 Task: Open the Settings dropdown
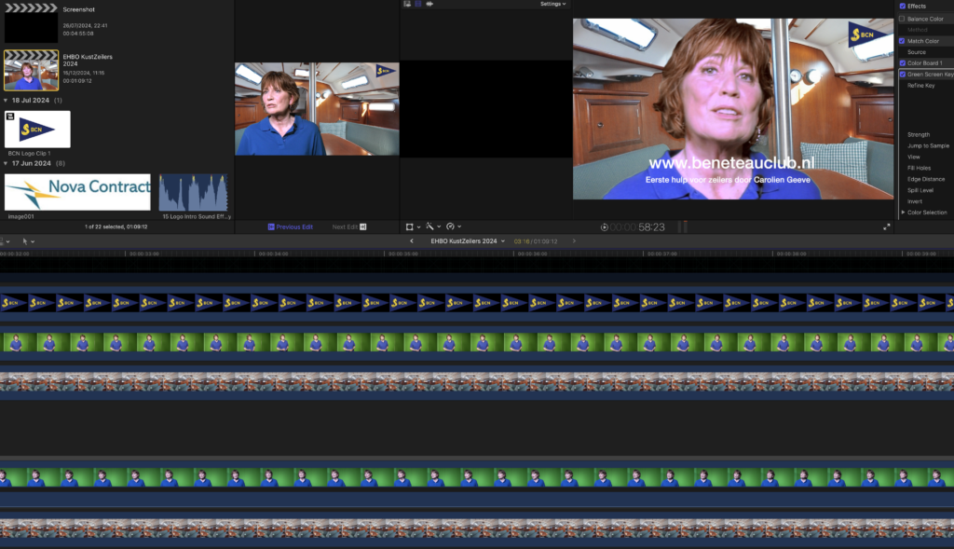click(552, 4)
